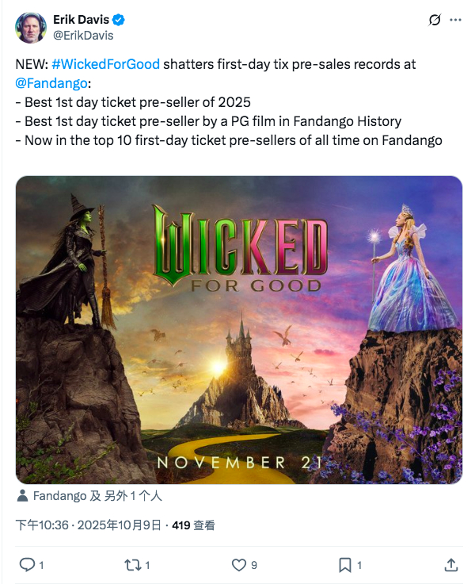Open the three-dot more options menu
The height and width of the screenshot is (584, 475).
(455, 20)
